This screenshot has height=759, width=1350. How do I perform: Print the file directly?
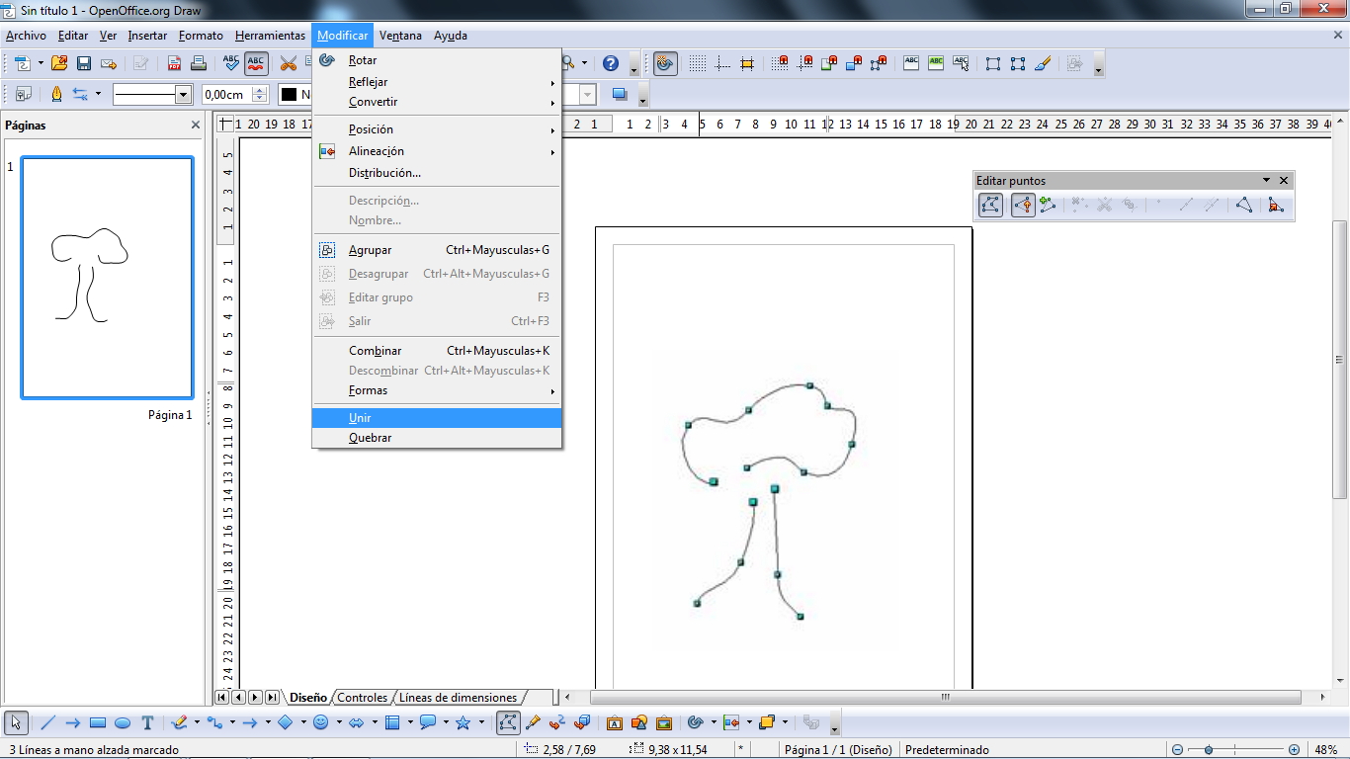[199, 63]
